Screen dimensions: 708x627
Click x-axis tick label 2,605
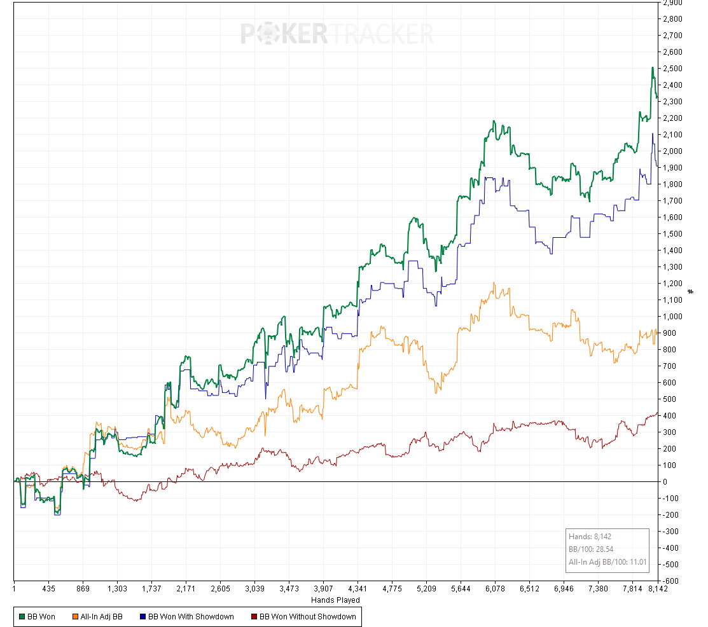220,589
